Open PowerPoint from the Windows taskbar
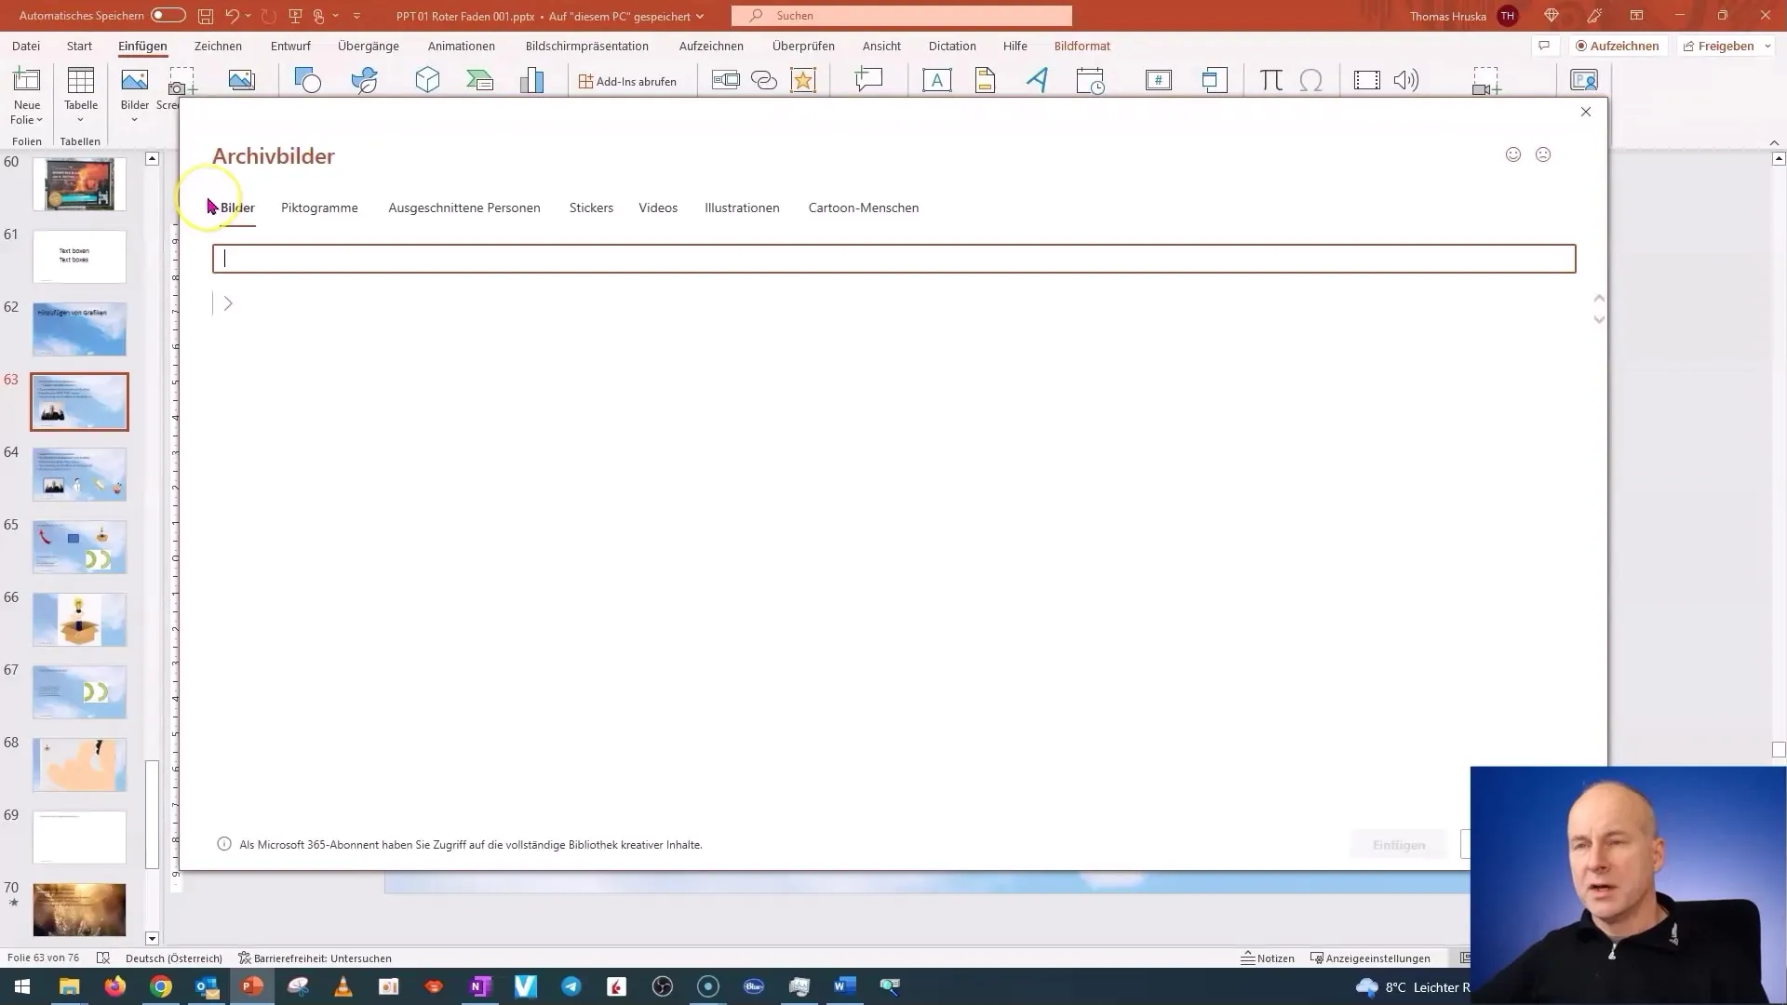The height and width of the screenshot is (1005, 1787). click(x=252, y=986)
